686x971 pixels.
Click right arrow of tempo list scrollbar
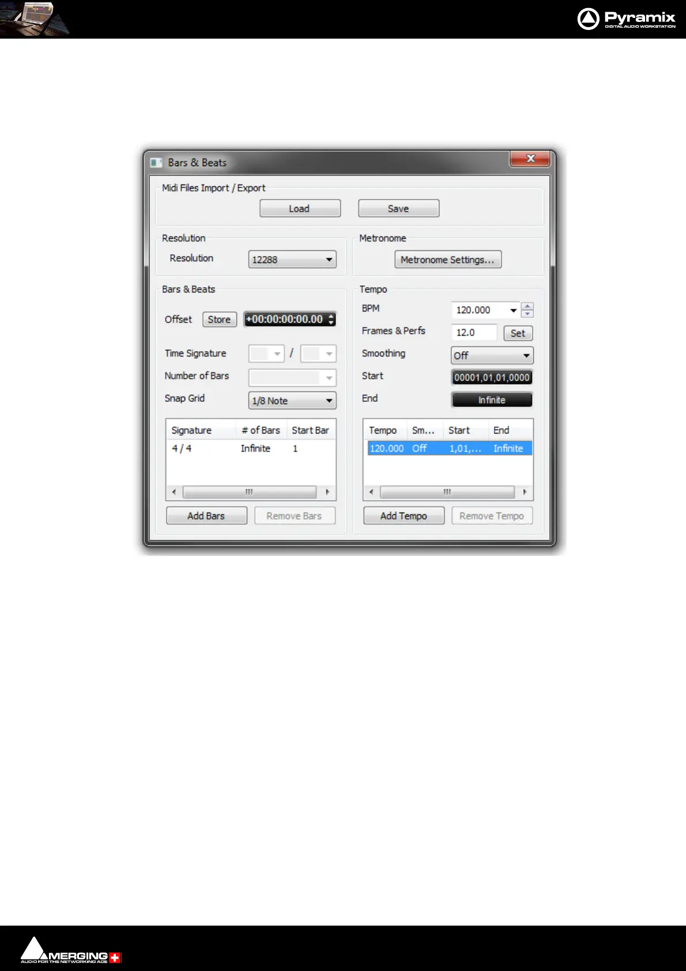pyautogui.click(x=525, y=492)
